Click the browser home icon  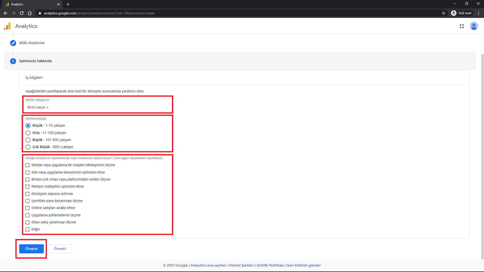point(30,13)
